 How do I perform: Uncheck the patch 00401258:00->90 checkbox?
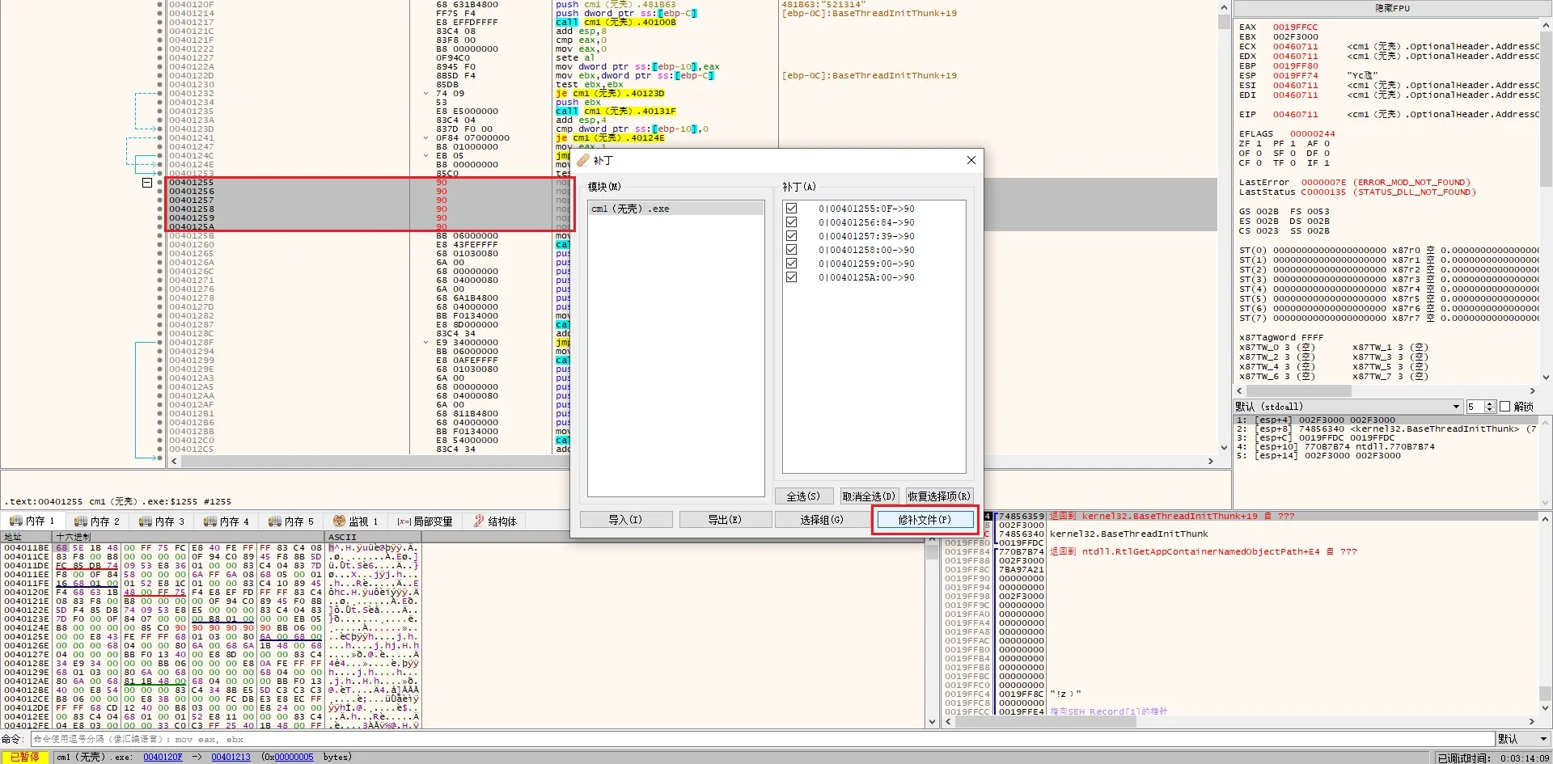coord(791,250)
